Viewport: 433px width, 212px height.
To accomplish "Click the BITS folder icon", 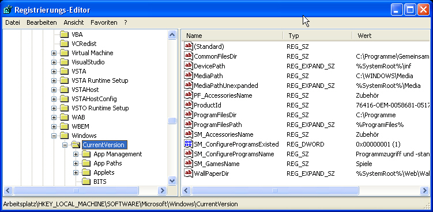I will [86, 182].
